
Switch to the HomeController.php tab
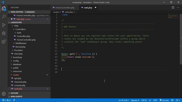point(65,8)
